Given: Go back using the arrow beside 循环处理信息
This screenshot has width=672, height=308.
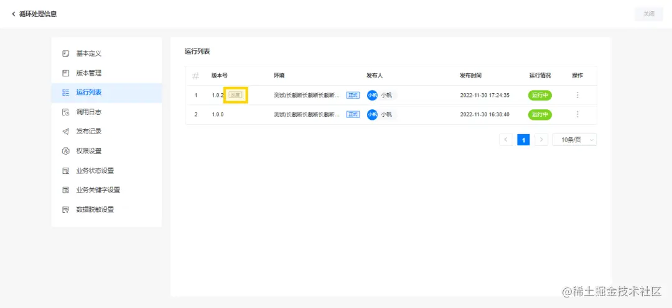Looking at the screenshot, I should click(13, 14).
